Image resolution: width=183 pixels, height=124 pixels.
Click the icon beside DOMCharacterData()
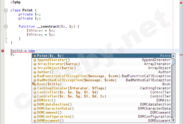(x=35, y=108)
